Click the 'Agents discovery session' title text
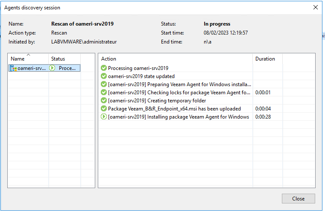 (32, 8)
